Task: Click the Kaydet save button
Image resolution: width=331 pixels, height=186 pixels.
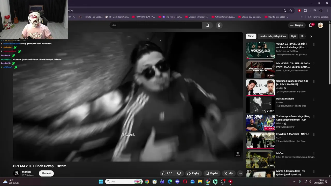Action: 211,173
